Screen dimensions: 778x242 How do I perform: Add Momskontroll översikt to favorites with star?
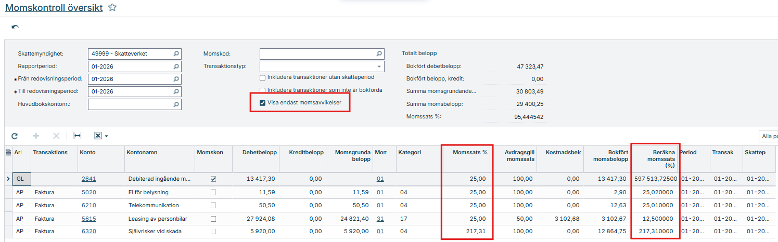[112, 7]
